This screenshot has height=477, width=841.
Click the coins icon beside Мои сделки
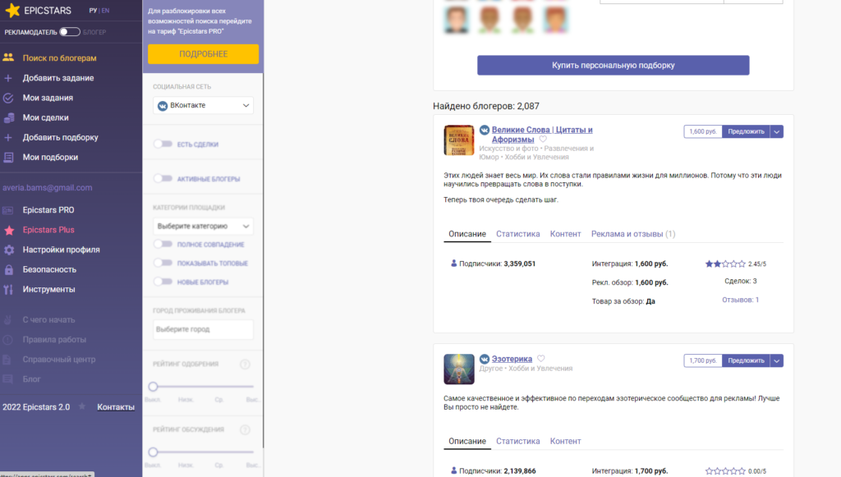coord(8,117)
